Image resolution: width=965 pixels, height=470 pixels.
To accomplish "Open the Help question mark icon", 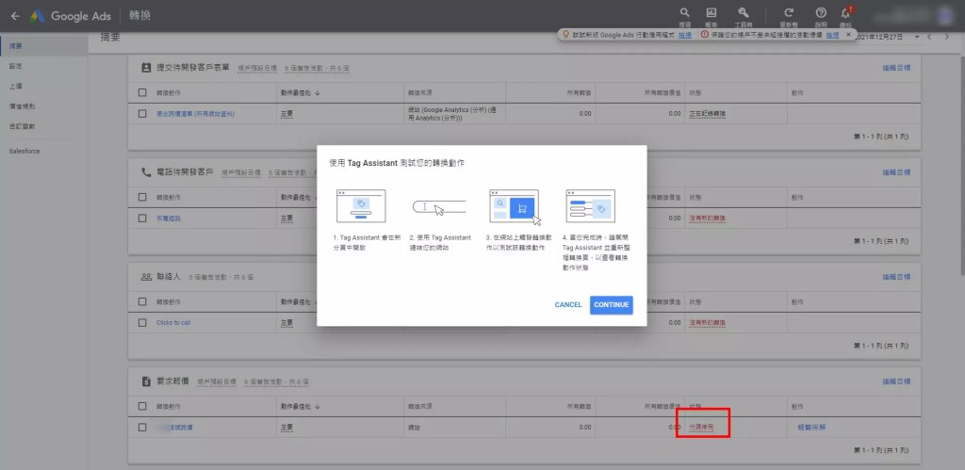I will coord(821,14).
